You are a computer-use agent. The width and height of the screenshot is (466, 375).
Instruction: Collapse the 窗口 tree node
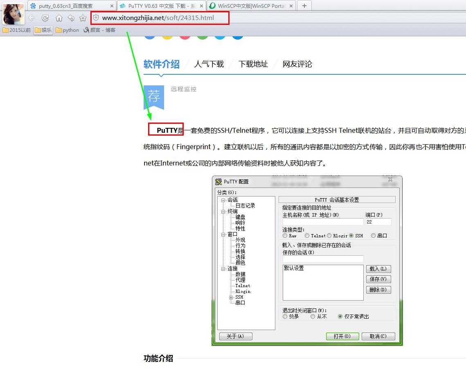223,234
